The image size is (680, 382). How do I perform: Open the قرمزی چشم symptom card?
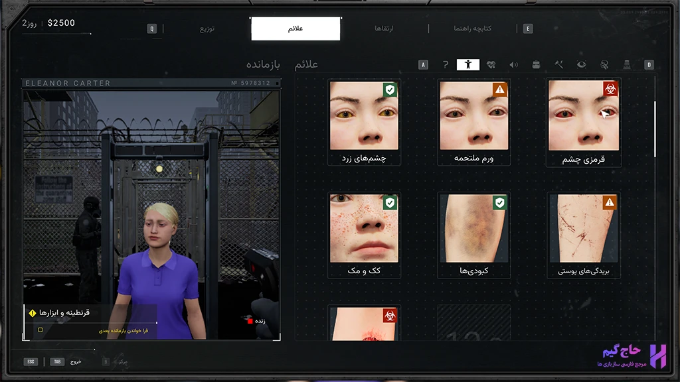tap(583, 123)
